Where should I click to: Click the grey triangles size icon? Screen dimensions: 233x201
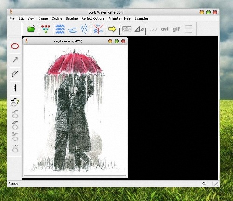point(139,29)
